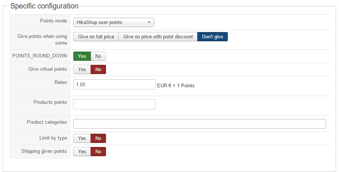The image size is (339, 172).
Task: Turn on Limit by type with Yes
Action: point(82,138)
